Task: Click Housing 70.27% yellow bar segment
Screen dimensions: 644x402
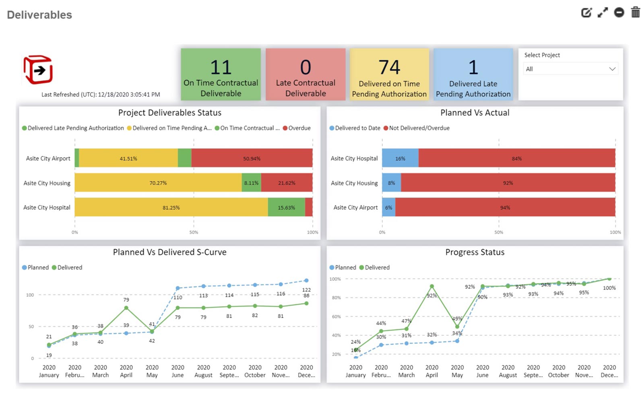Action: click(x=158, y=183)
